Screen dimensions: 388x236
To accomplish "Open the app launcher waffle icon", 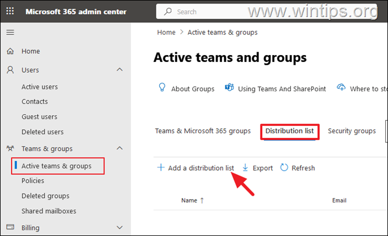I will click(10, 11).
